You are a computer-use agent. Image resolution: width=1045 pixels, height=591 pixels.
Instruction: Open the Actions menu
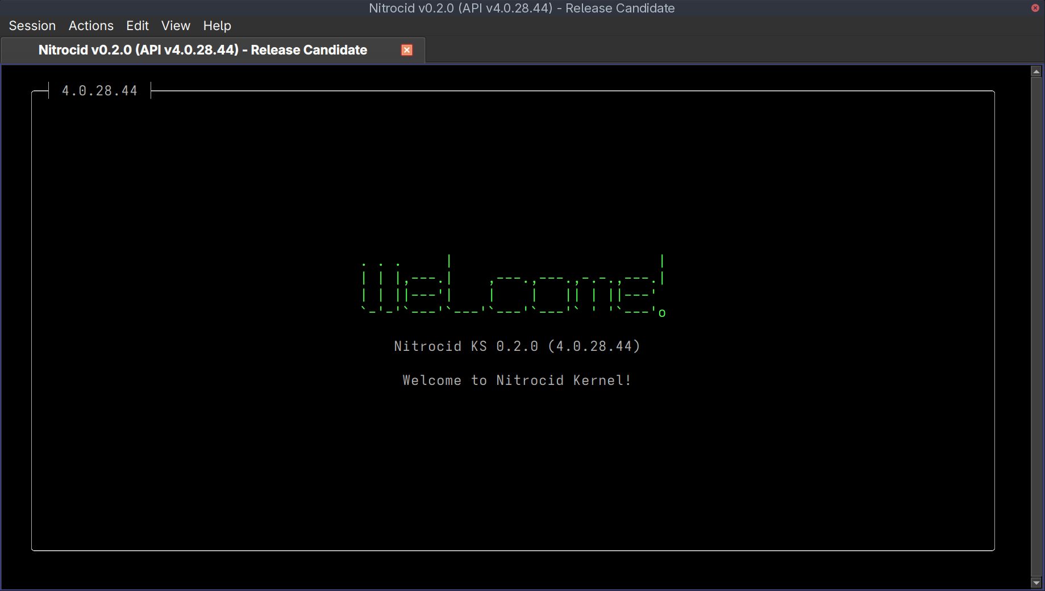click(x=91, y=26)
